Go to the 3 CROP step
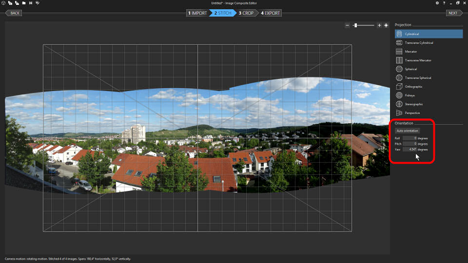The height and width of the screenshot is (263, 468). tap(246, 13)
